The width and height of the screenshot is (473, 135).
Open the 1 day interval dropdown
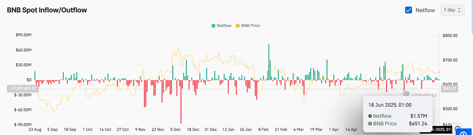(x=452, y=10)
